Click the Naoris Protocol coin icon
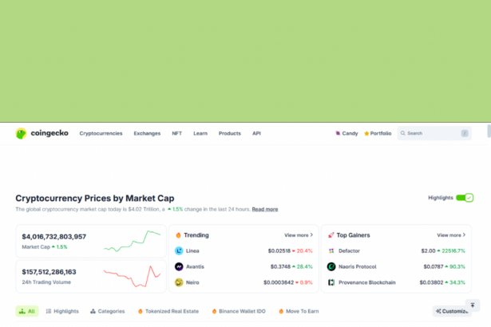This screenshot has height=327, width=491. 331,266
